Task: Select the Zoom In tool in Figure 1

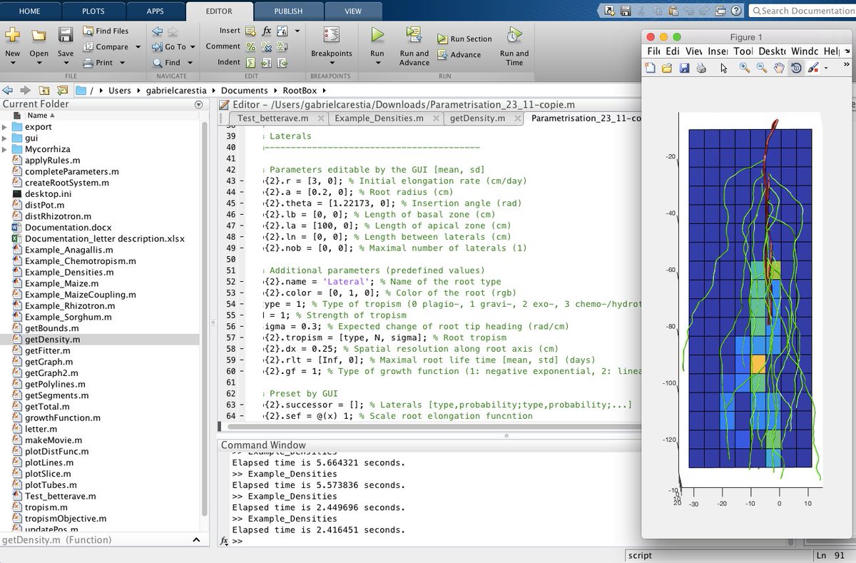Action: 743,67
